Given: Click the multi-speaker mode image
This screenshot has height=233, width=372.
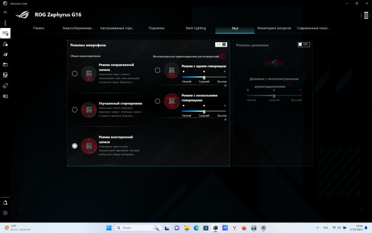Looking at the screenshot, I should tap(172, 101).
